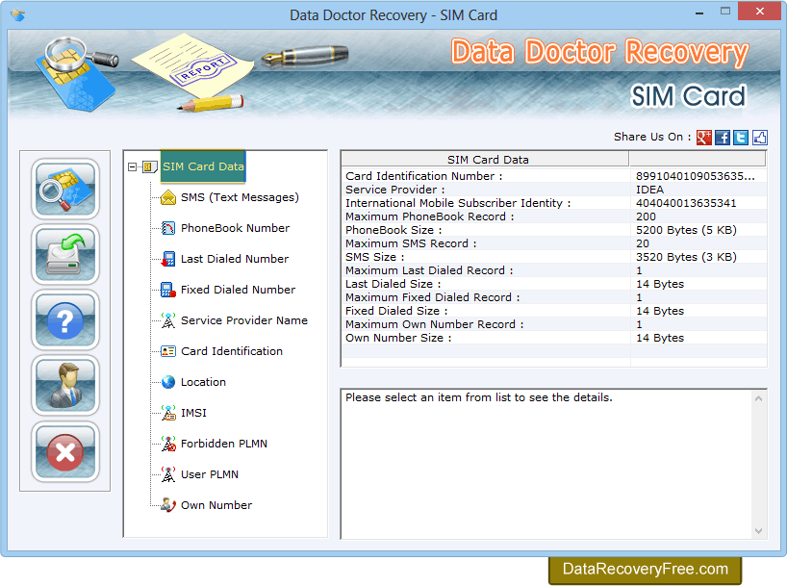Click the About user sidebar button

coord(65,386)
